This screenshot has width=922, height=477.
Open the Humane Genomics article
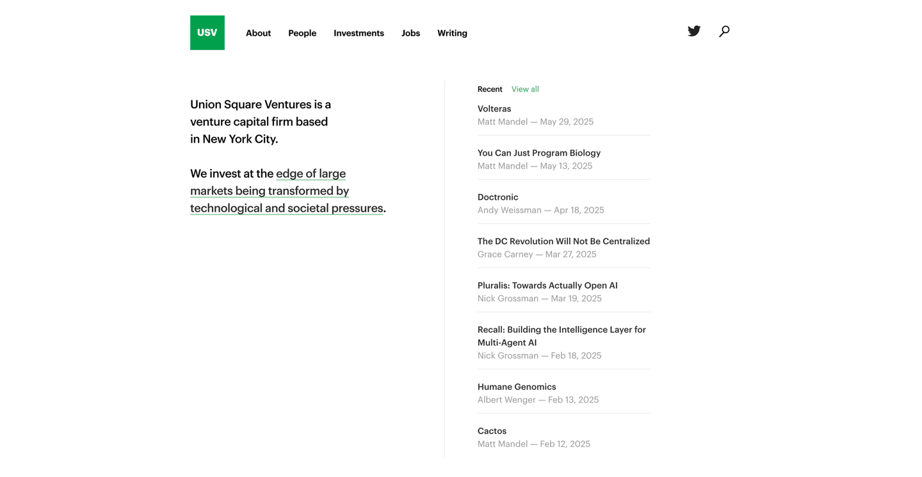516,386
